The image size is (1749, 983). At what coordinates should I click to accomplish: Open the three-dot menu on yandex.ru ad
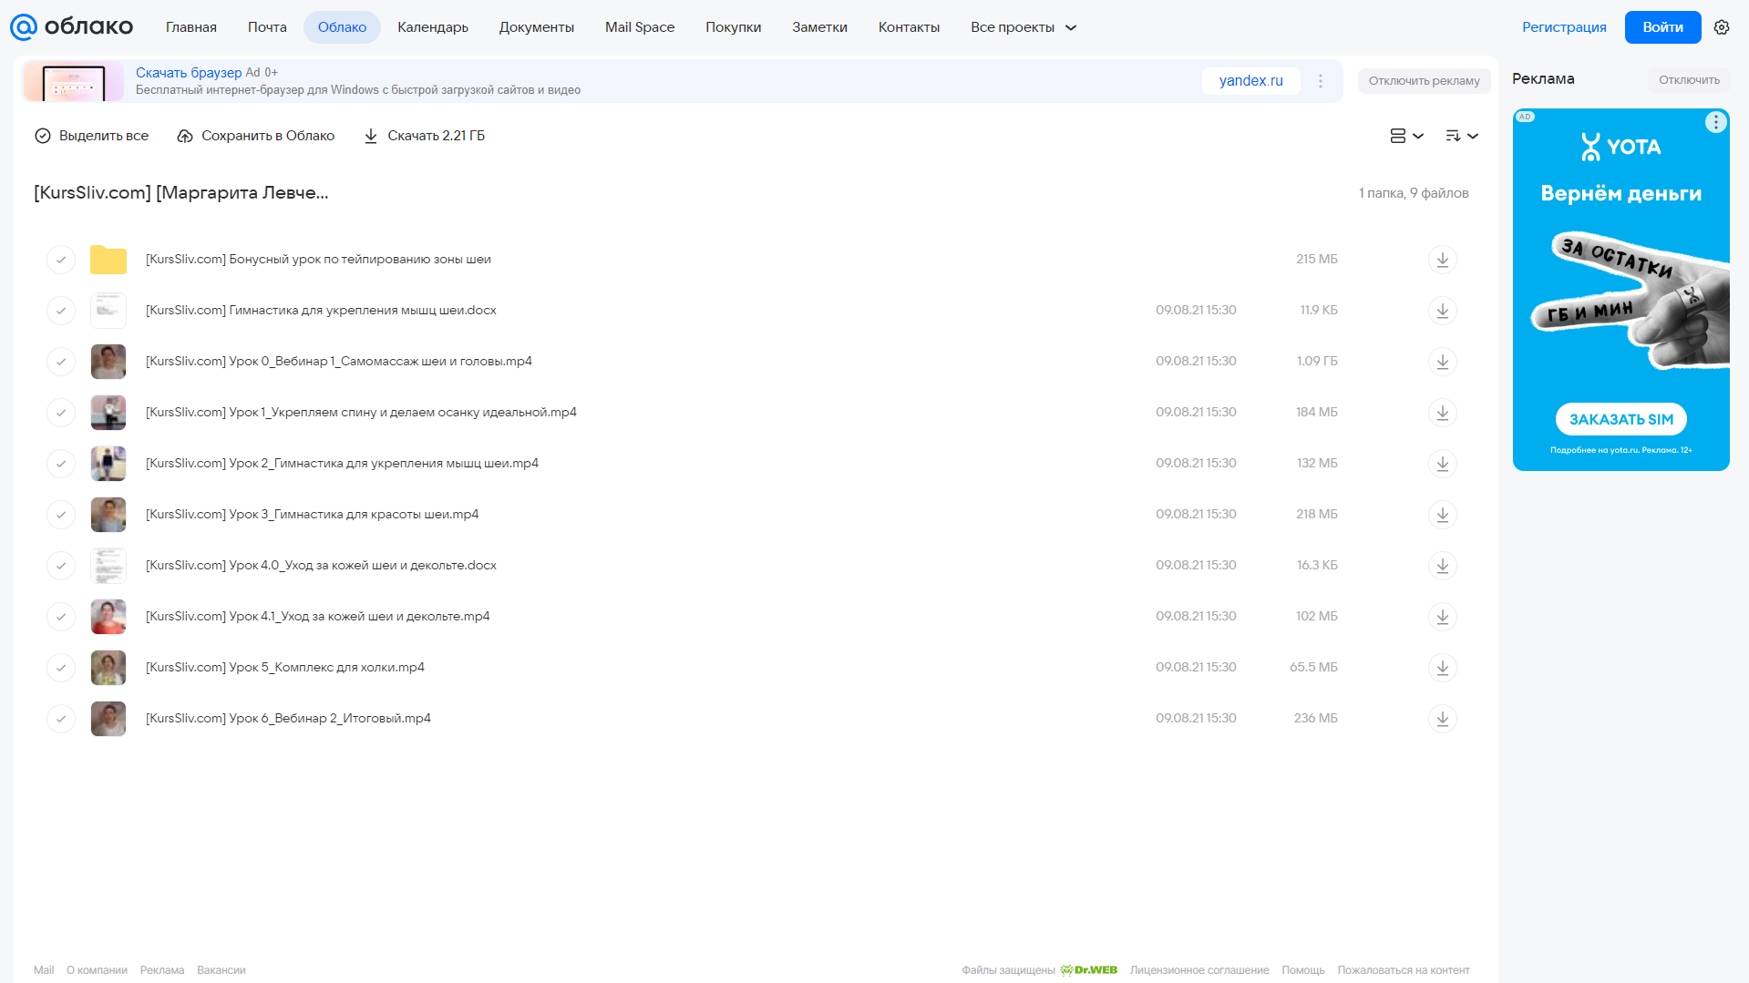pos(1320,81)
